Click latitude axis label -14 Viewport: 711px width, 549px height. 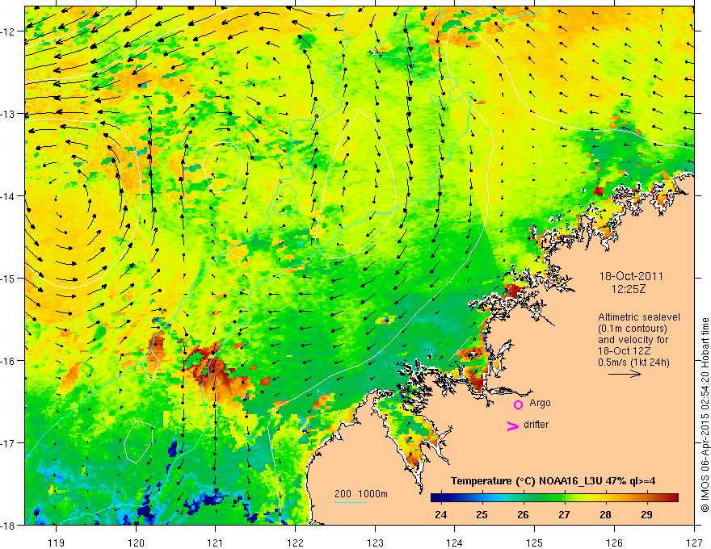(x=8, y=196)
